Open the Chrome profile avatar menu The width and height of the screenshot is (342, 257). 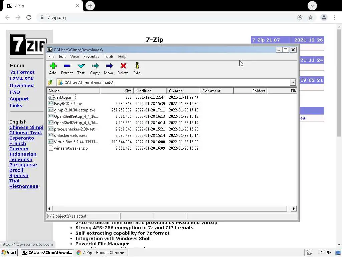point(324,17)
